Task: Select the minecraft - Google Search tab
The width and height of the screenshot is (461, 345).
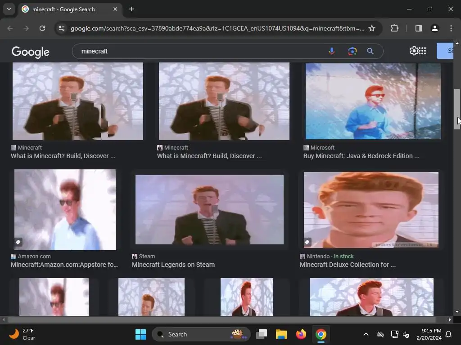Action: (70, 9)
